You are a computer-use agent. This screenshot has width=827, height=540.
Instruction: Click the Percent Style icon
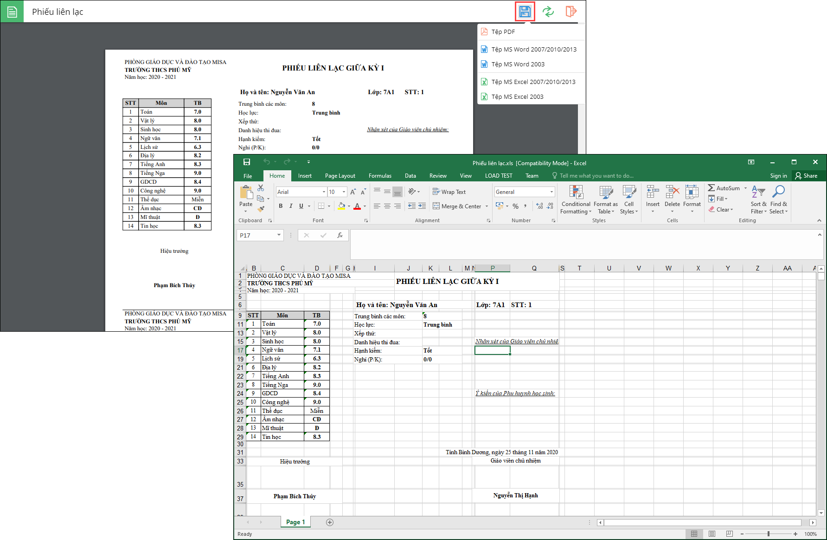click(515, 206)
